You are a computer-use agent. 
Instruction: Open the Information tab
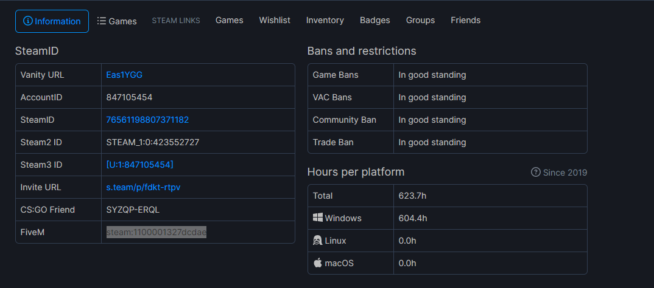point(52,21)
